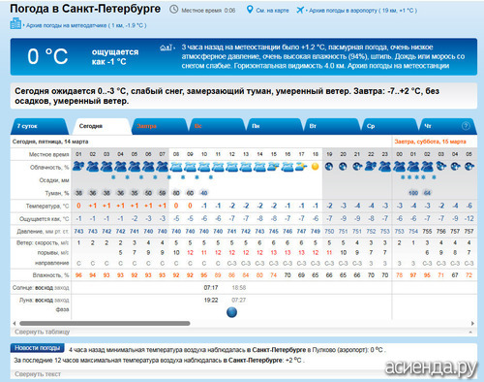Open Архив погоды в аэропорту link
Image resolution: width=484 pixels, height=382 pixels.
[363, 11]
